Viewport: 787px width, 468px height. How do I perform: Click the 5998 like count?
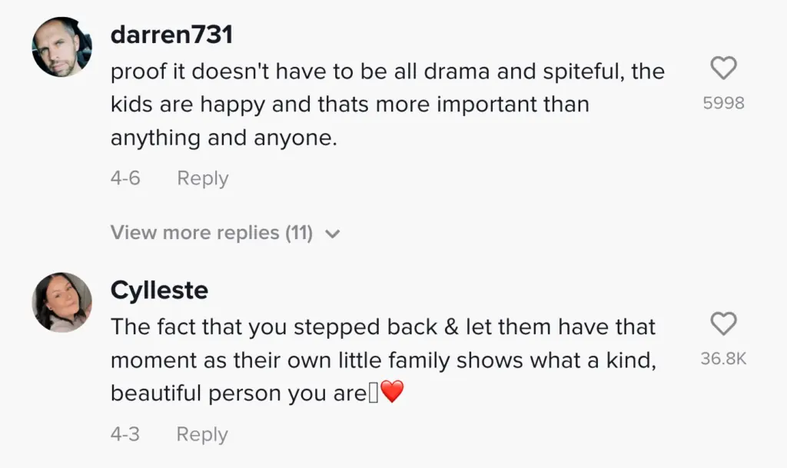coord(723,103)
